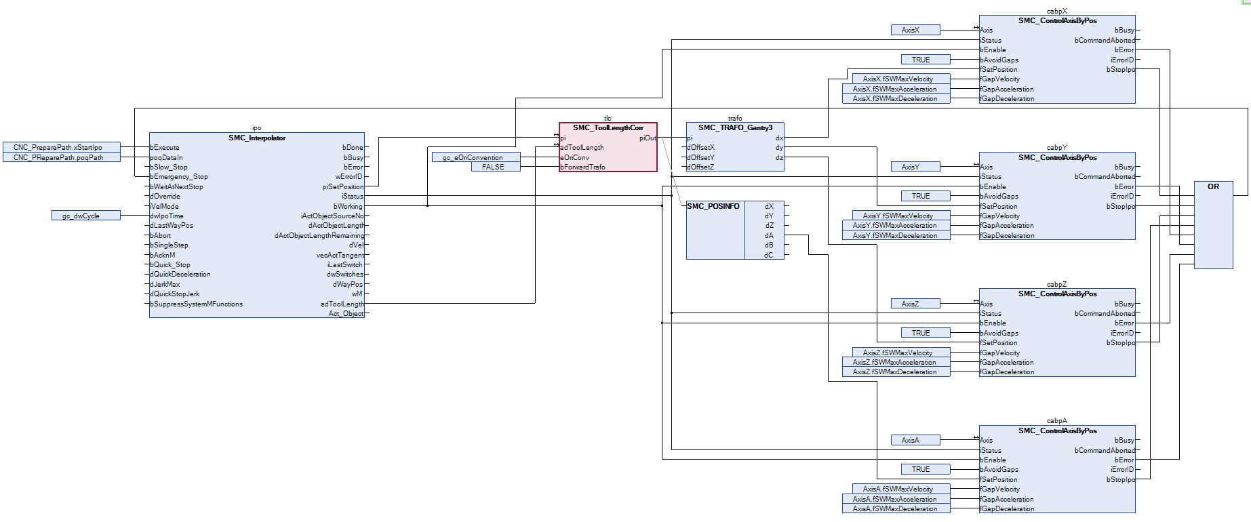Select the gc_eOriConvention input box
The height and width of the screenshot is (522, 1251).
476,157
